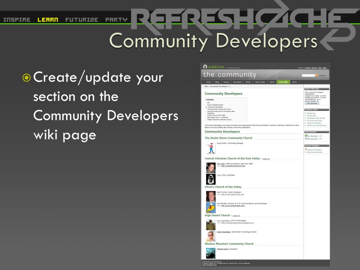360x270 pixels.
Task: Select the FUTURIZE header item
Action: point(82,20)
